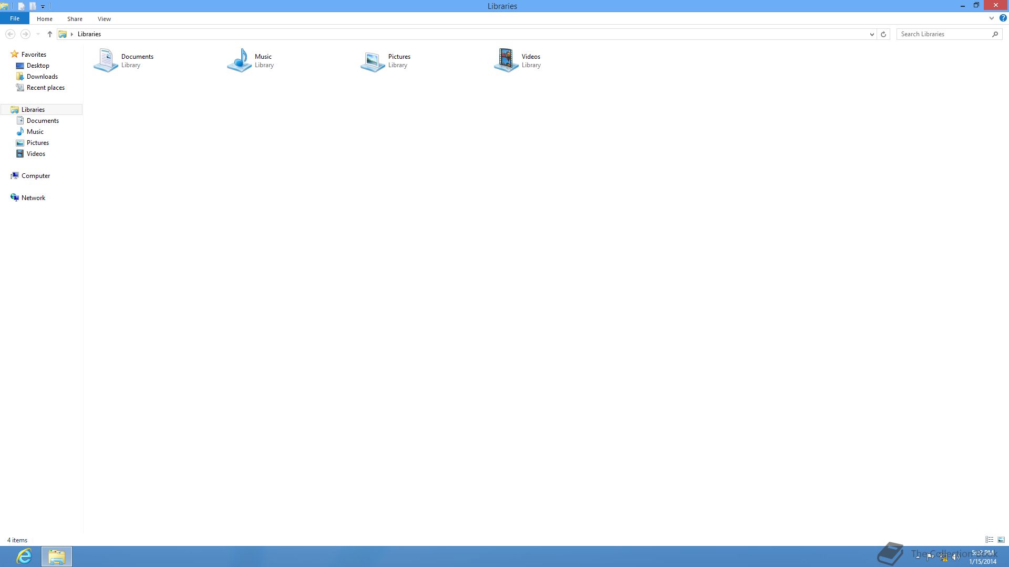Open the Videos library in main pane
Screen dimensions: 1009x567
(x=518, y=60)
